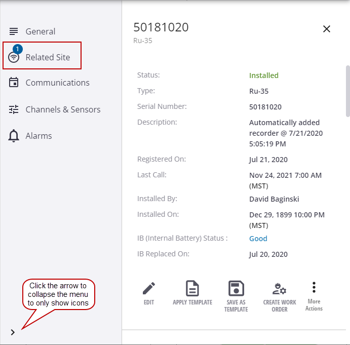Viewport: 350px width, 345px height.
Task: Click the Apply Template document icon
Action: (192, 289)
